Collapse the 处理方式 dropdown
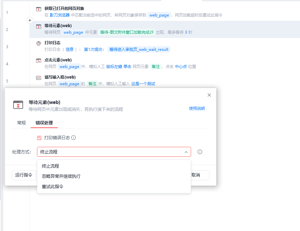Screen dimensions: 300x231 114,152
